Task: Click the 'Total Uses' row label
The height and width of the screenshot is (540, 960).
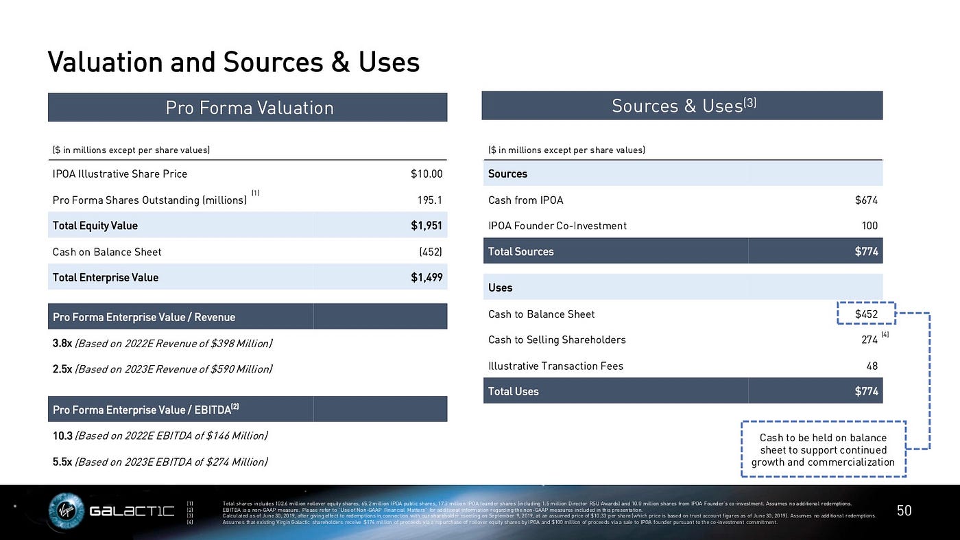Action: pos(514,392)
